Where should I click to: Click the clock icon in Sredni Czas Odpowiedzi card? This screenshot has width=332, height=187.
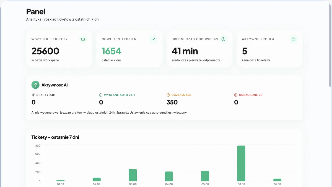click(x=223, y=39)
